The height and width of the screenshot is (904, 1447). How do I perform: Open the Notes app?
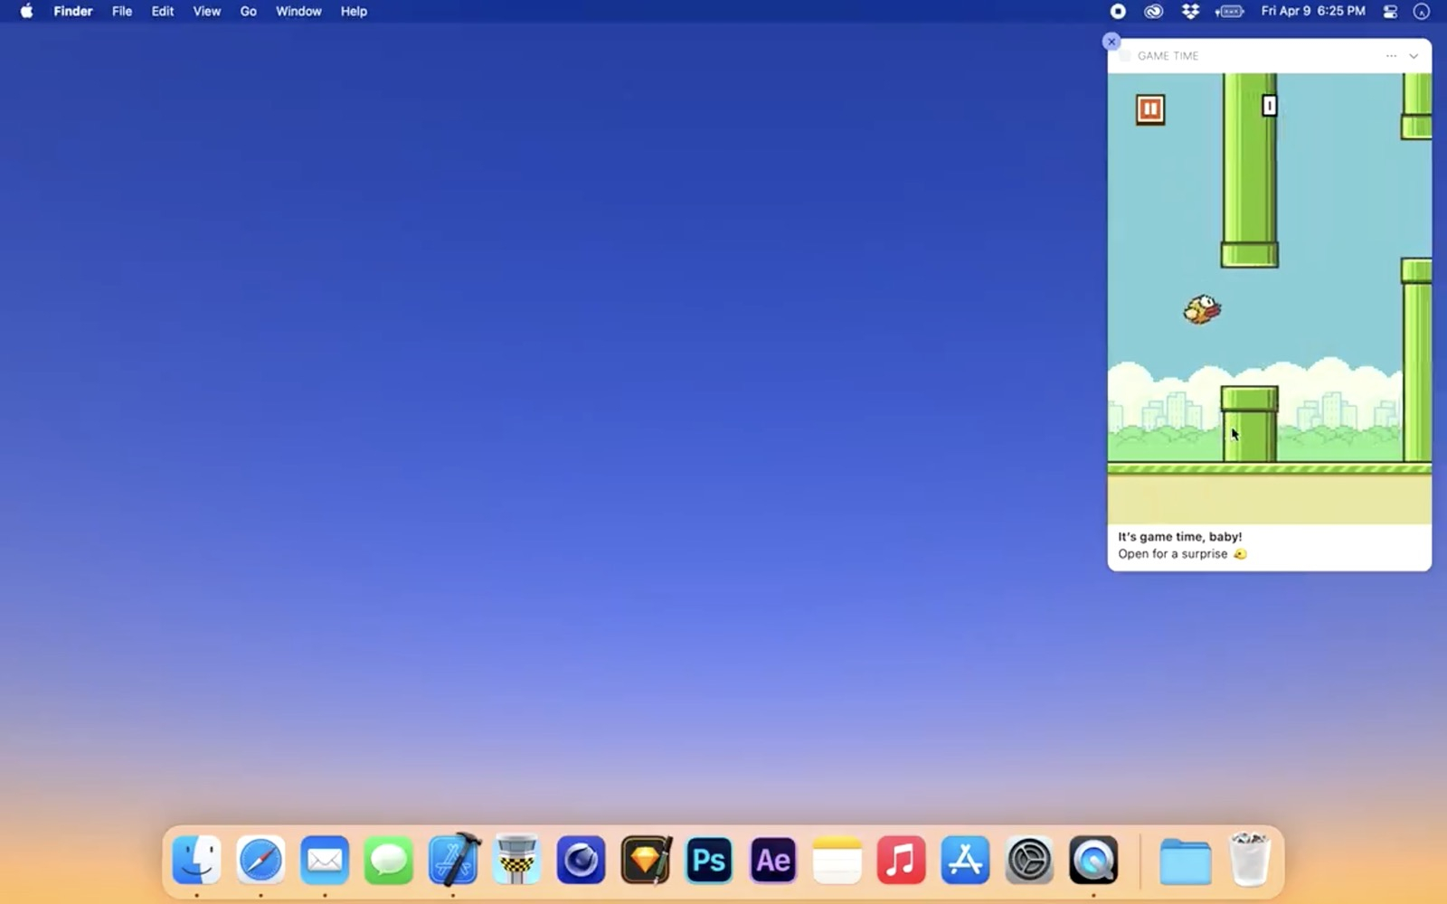tap(837, 860)
